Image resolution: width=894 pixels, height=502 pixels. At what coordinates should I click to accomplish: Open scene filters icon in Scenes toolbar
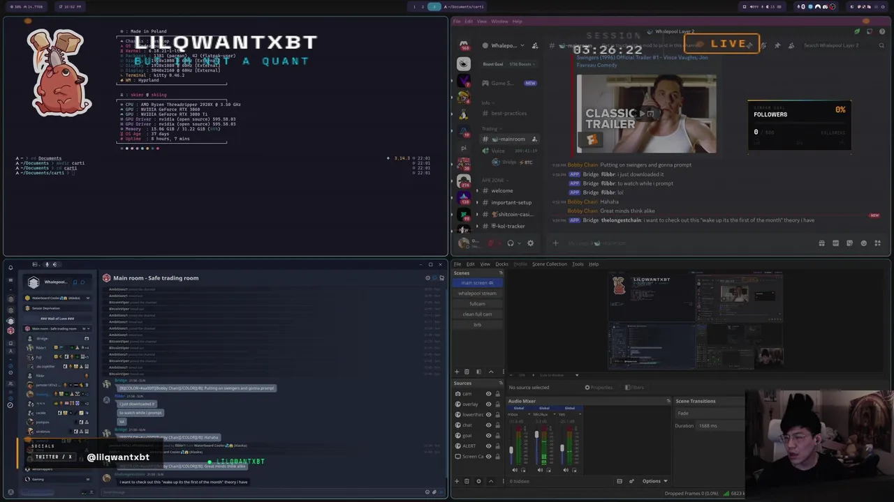click(478, 372)
